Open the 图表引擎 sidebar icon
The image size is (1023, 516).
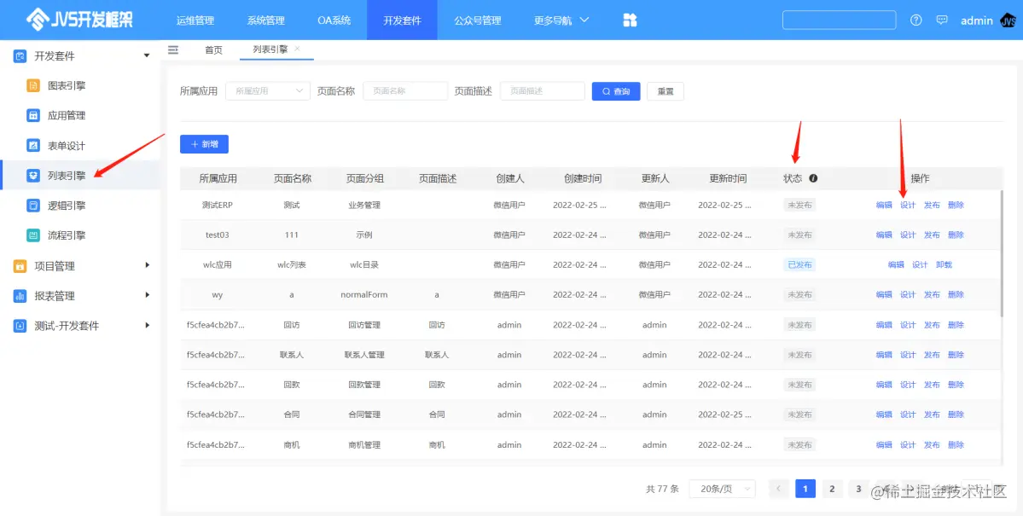33,85
